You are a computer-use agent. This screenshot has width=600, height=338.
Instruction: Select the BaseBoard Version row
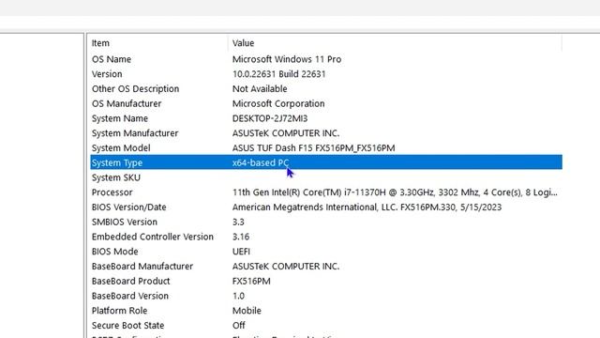pyautogui.click(x=326, y=296)
